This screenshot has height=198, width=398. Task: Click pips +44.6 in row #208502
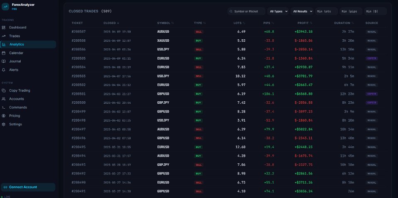[x=269, y=85]
